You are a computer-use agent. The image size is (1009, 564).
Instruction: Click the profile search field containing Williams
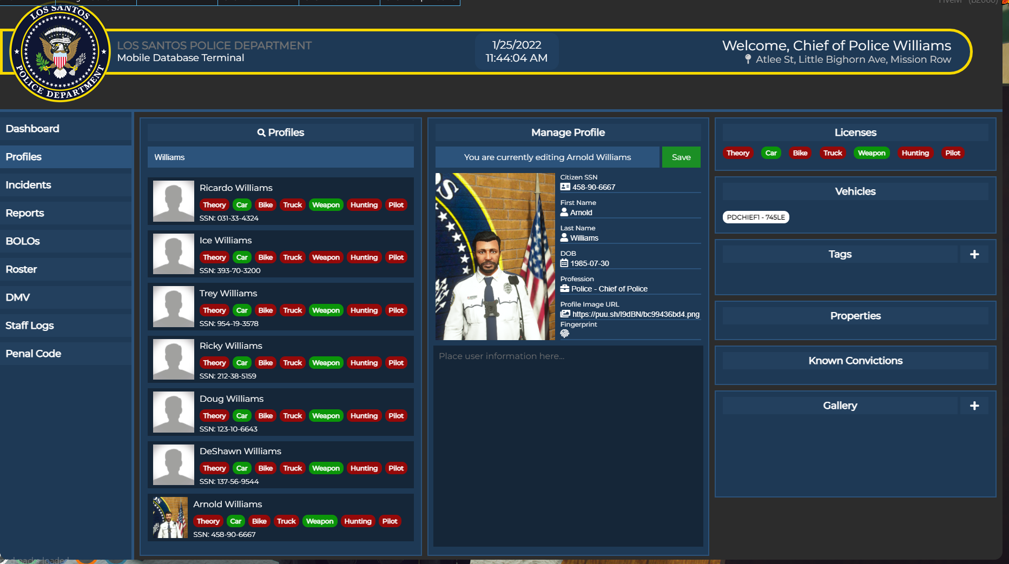pyautogui.click(x=281, y=157)
